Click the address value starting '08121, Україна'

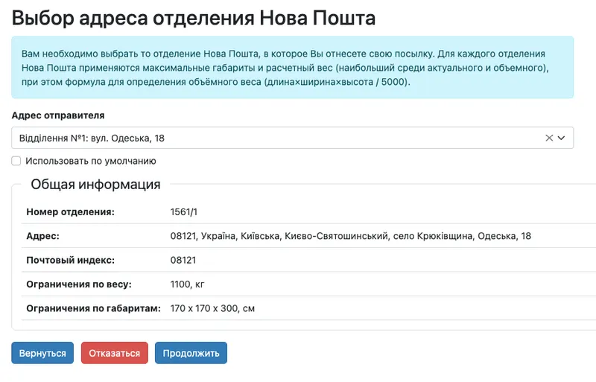[x=350, y=236]
